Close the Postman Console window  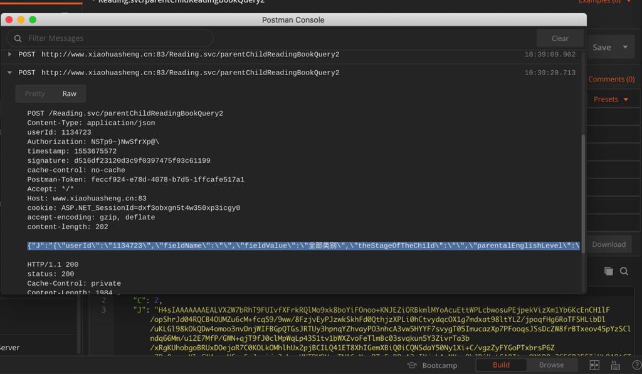coord(9,19)
